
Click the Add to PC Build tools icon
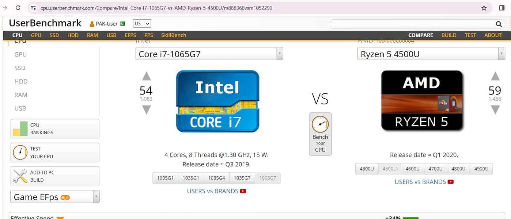(20, 176)
